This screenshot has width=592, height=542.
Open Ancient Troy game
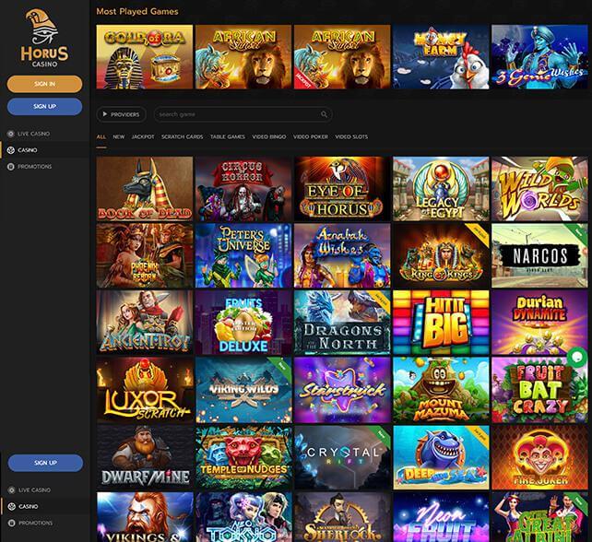coord(145,323)
